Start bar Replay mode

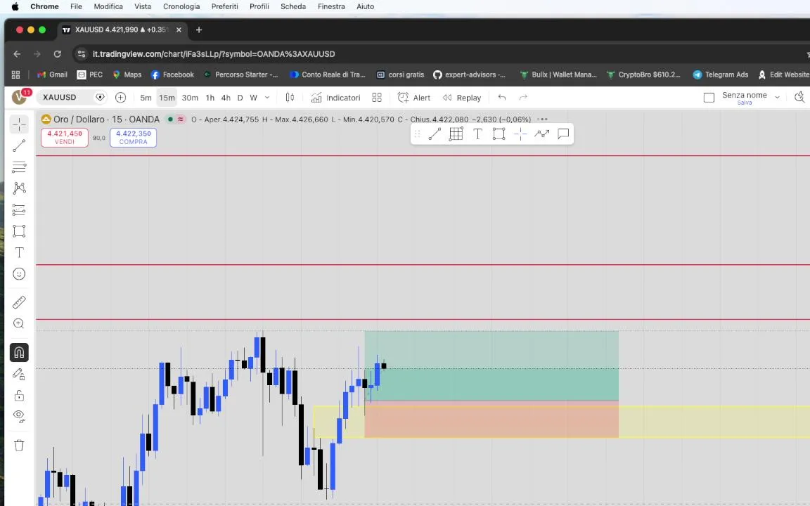[462, 98]
